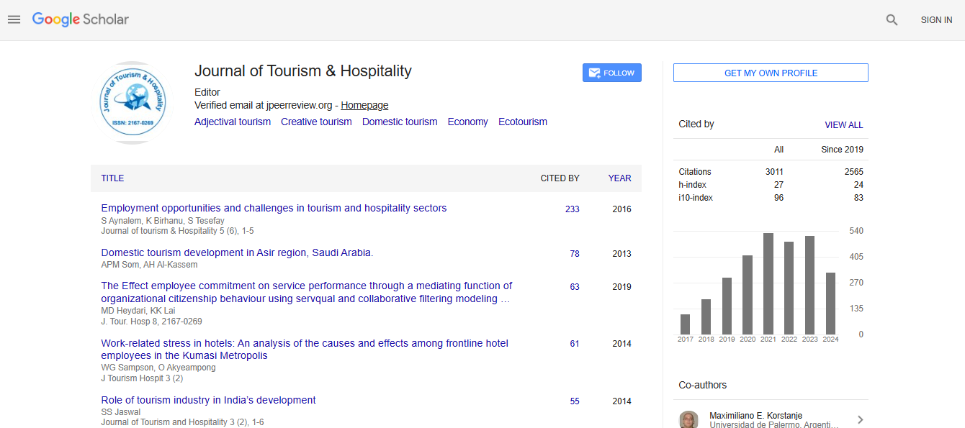The image size is (965, 428).
Task: View all citation statistics
Action: point(843,124)
